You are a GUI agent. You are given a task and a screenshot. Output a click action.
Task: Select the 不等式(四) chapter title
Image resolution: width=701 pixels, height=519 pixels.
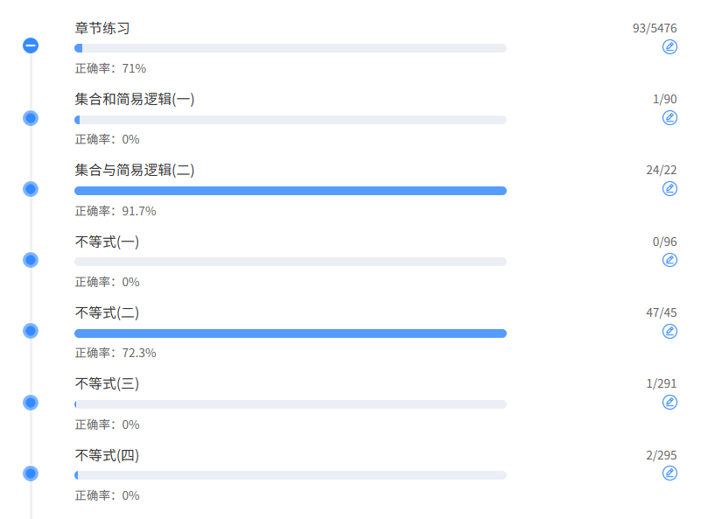pos(107,455)
